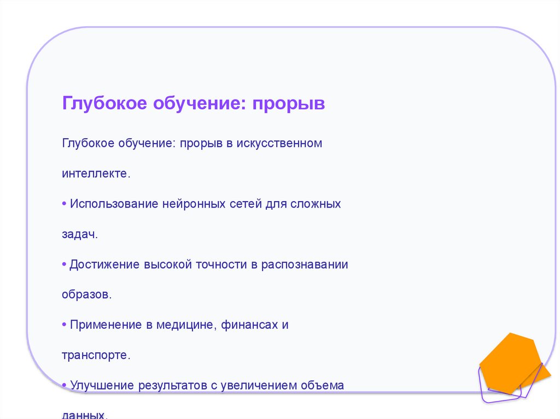Viewport: 560px width, 419px height.
Task: Click the line 'Глубокое обучение: прорыв в искусственном'
Action: 192,143
